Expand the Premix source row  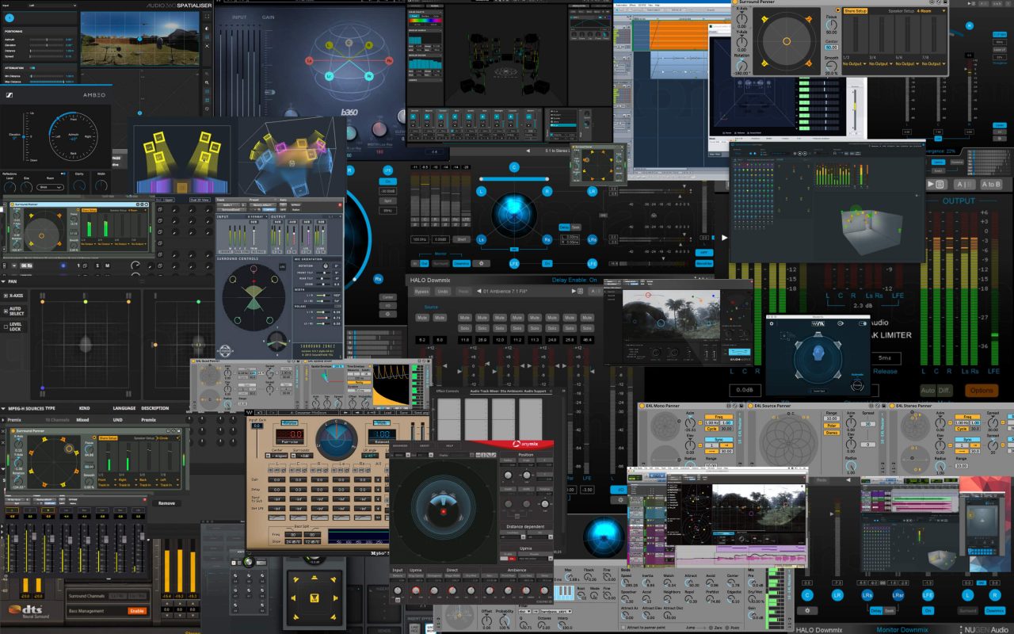coord(14,419)
